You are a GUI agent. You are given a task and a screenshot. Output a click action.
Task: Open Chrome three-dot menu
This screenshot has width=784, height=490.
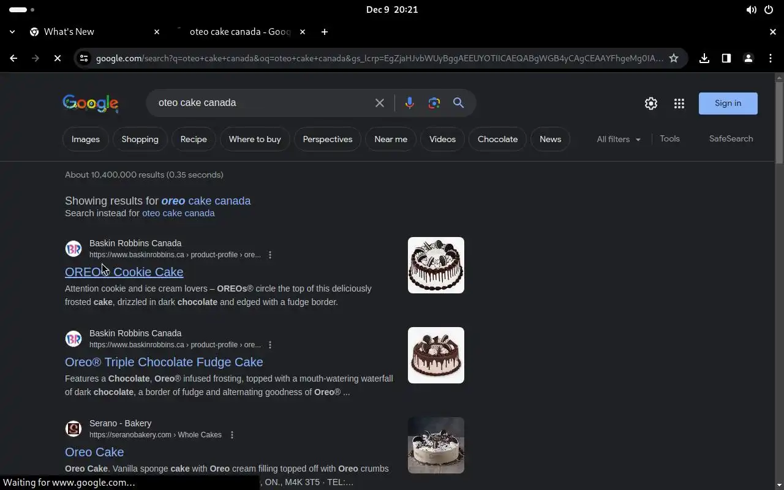pos(771,58)
